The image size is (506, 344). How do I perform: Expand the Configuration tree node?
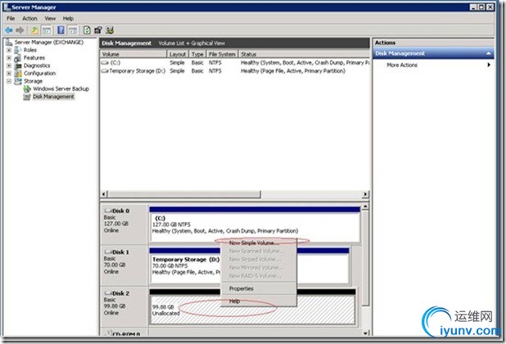tap(9, 74)
